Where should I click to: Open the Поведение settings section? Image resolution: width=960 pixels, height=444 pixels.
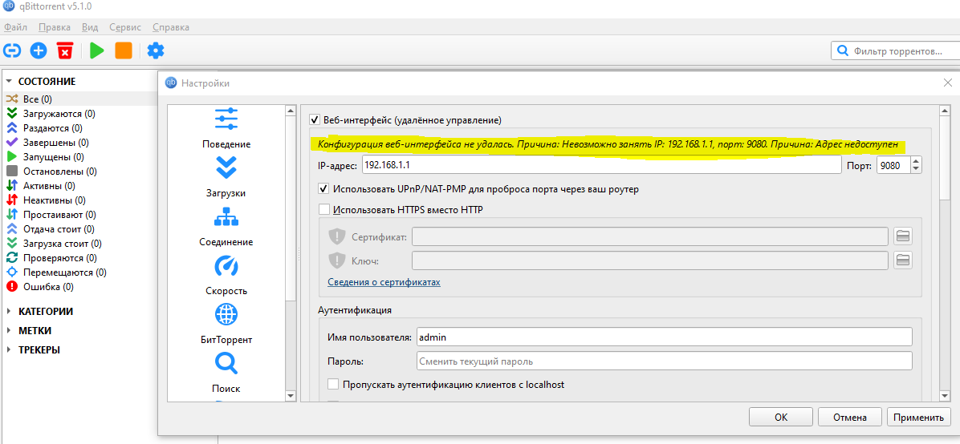click(226, 128)
